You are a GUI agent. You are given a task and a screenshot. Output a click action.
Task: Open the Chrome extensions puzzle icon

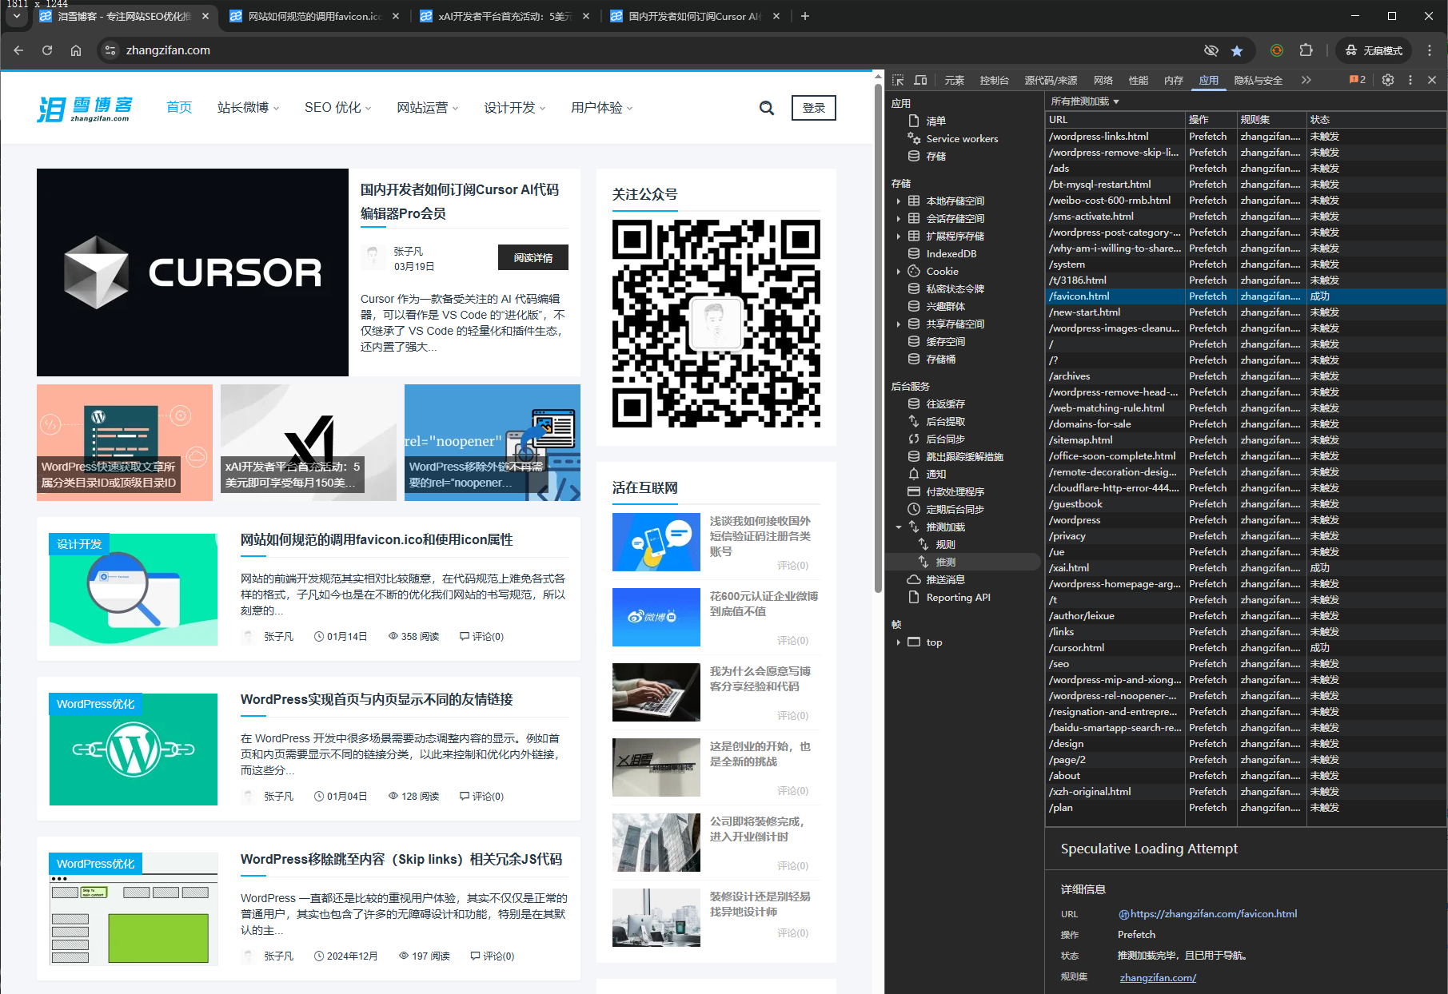click(x=1306, y=50)
